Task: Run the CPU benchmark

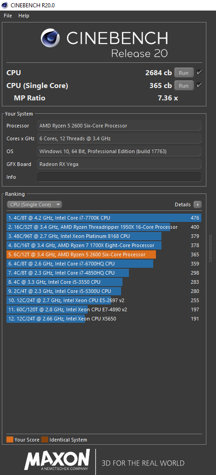Action: tap(183, 73)
